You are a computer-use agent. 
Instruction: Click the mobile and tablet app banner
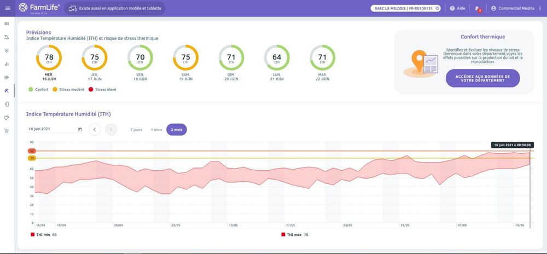click(114, 8)
